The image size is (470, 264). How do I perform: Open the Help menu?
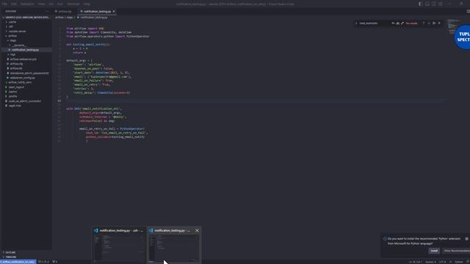87,4
